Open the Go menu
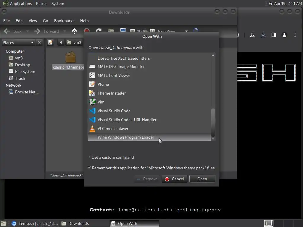 point(45,21)
